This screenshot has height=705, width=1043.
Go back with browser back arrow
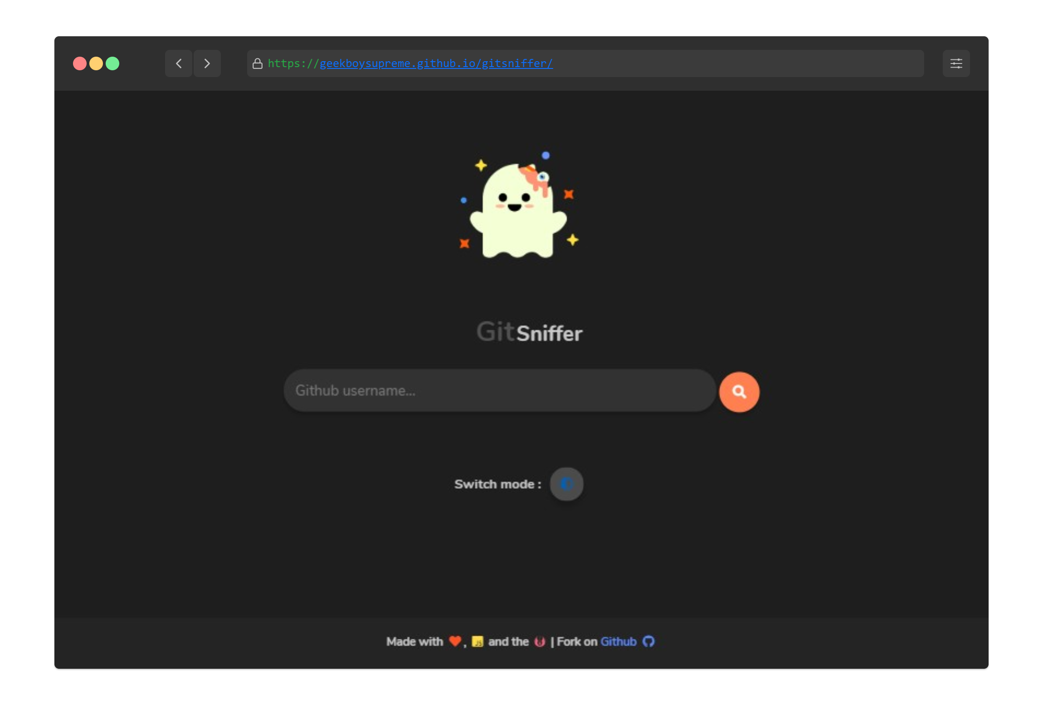[x=179, y=63]
